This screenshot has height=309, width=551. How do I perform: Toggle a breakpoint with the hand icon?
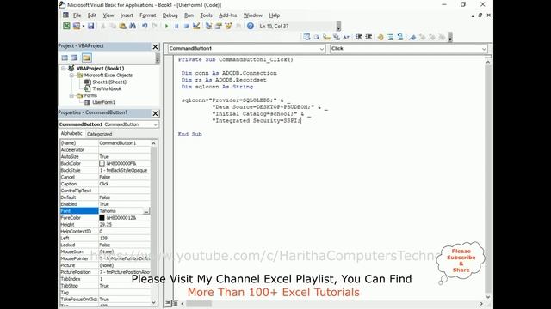click(381, 37)
